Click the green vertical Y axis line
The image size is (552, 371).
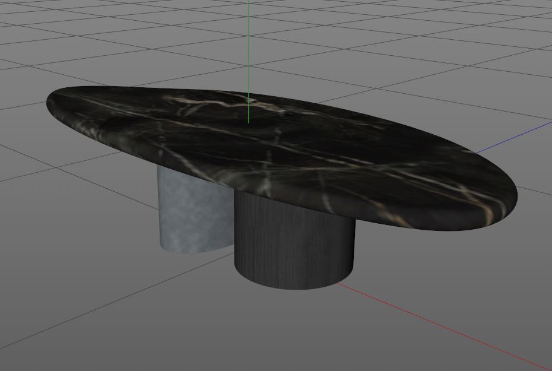tap(249, 46)
